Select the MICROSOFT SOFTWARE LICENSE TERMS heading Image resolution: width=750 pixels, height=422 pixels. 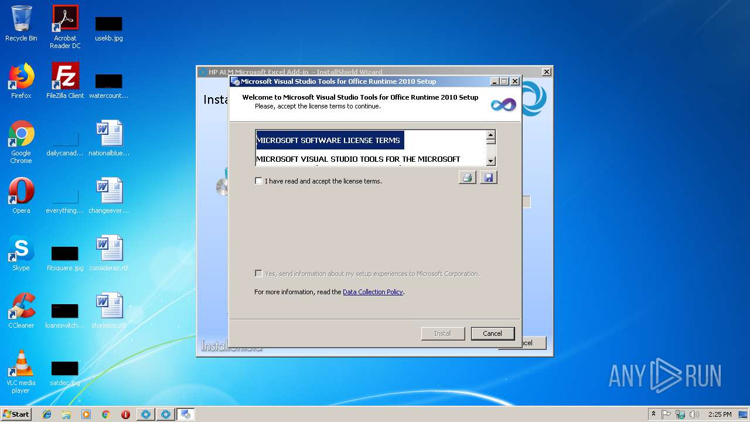click(x=328, y=141)
